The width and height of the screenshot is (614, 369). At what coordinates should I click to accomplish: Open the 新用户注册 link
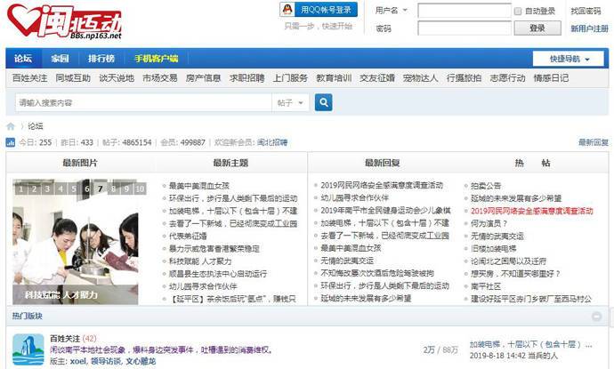click(x=589, y=28)
